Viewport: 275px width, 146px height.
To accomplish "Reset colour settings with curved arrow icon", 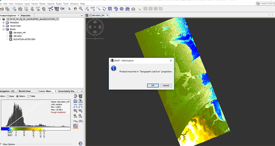I will coord(75,96).
